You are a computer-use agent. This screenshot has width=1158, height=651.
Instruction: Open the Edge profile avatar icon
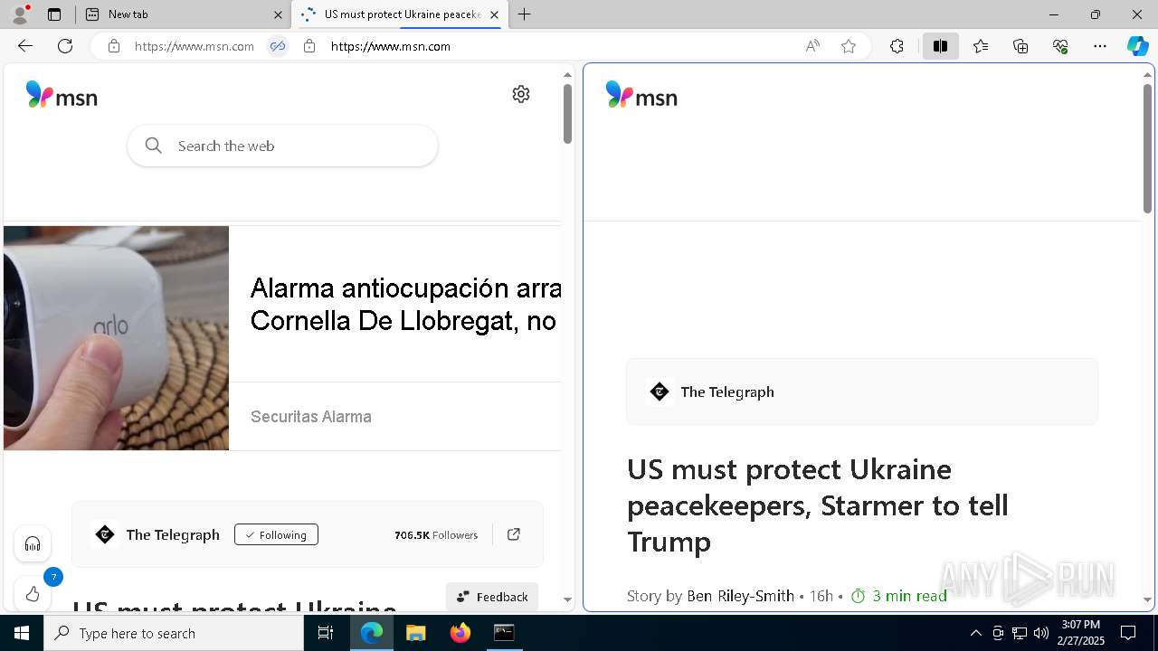[x=19, y=14]
